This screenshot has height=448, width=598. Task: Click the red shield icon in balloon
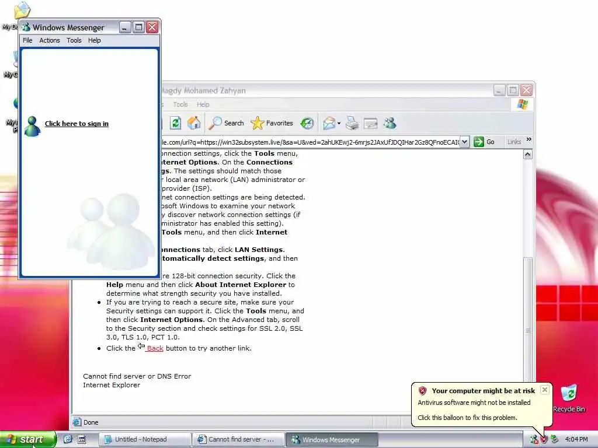coord(422,390)
